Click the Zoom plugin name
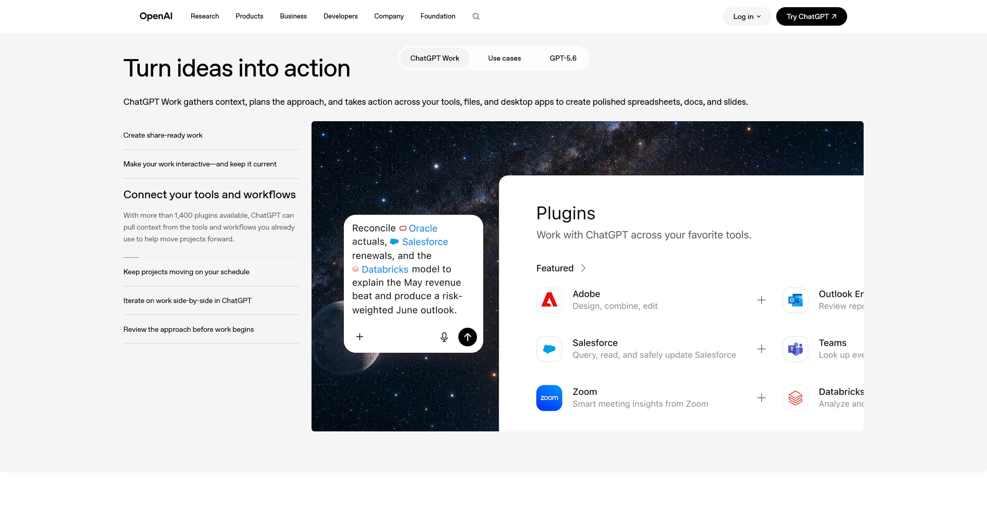987x511 pixels. pos(585,392)
